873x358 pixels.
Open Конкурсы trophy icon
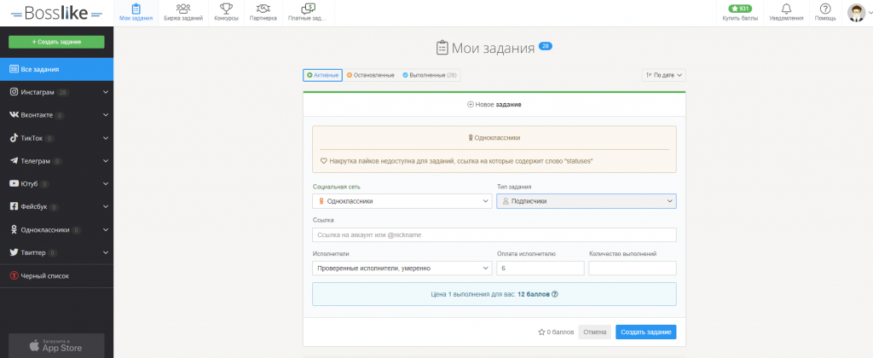point(226,9)
